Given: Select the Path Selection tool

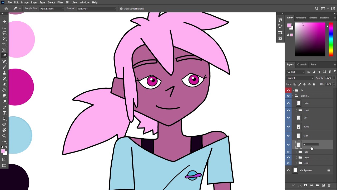Looking at the screenshot, I should coord(4,119).
